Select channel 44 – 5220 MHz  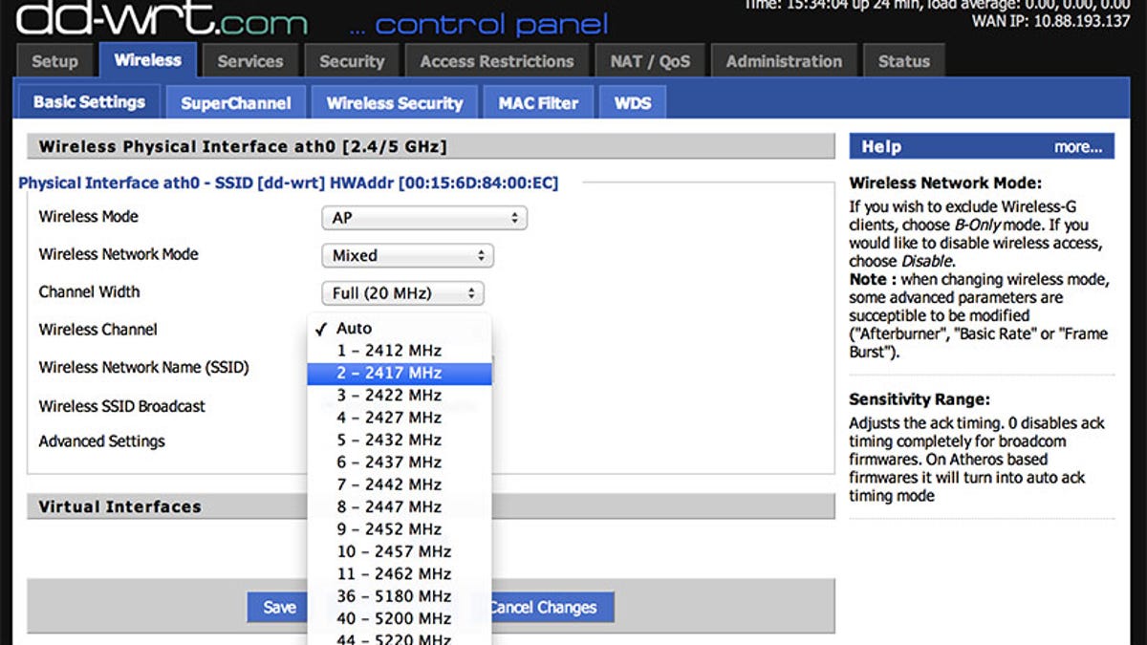400,638
